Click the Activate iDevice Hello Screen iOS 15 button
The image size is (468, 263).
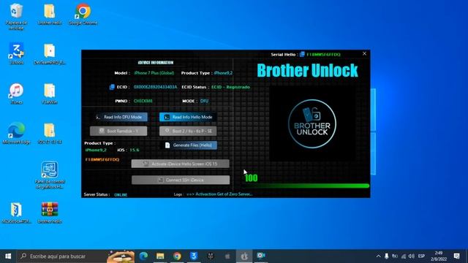181,164
